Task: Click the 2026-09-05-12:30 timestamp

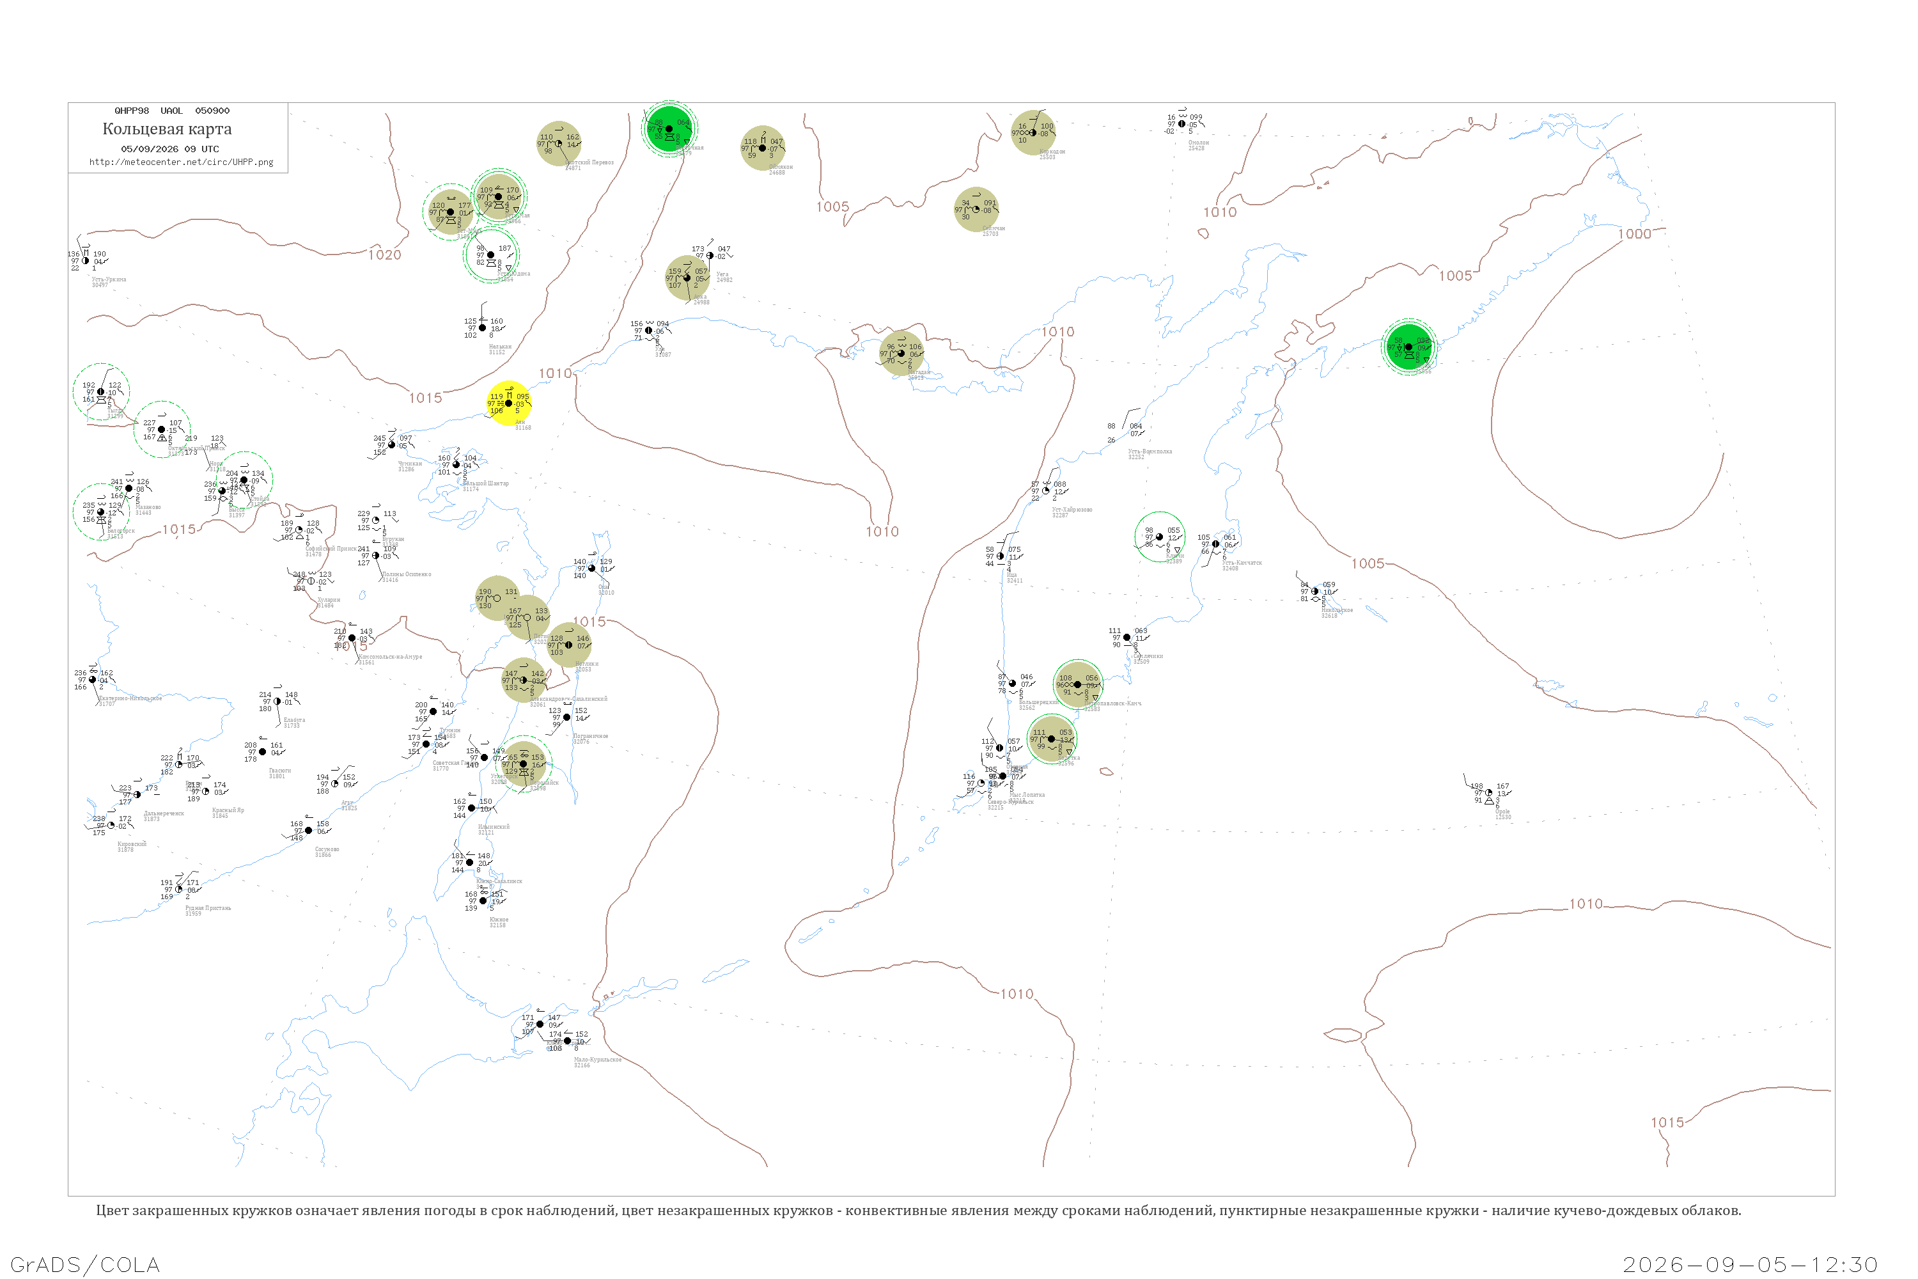Action: click(1750, 1264)
